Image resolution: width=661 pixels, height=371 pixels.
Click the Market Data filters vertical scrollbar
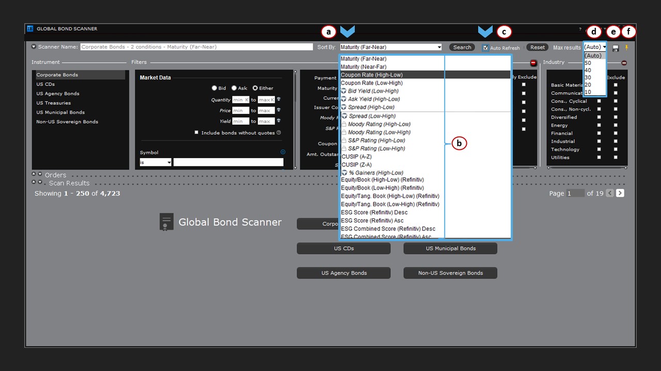[295, 119]
